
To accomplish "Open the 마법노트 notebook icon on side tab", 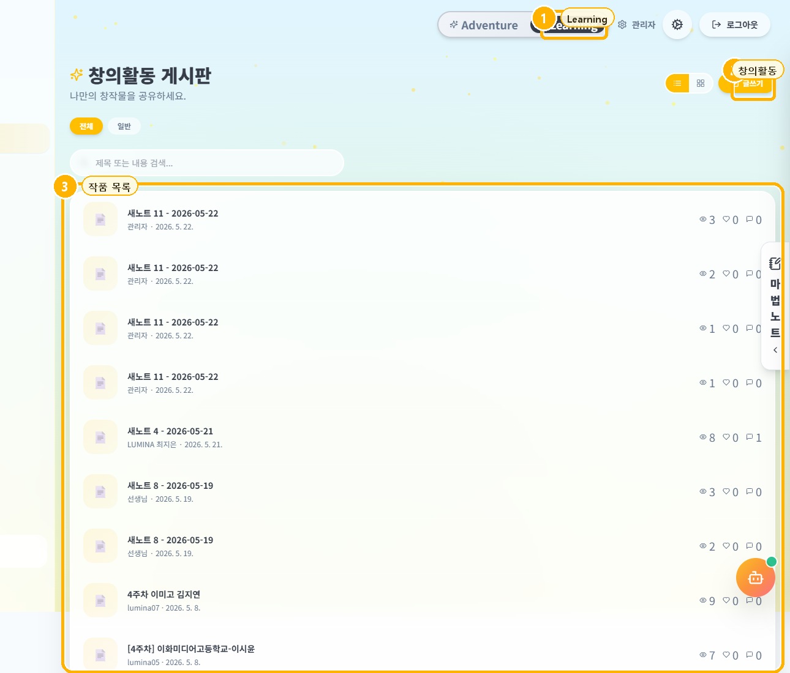I will (775, 264).
